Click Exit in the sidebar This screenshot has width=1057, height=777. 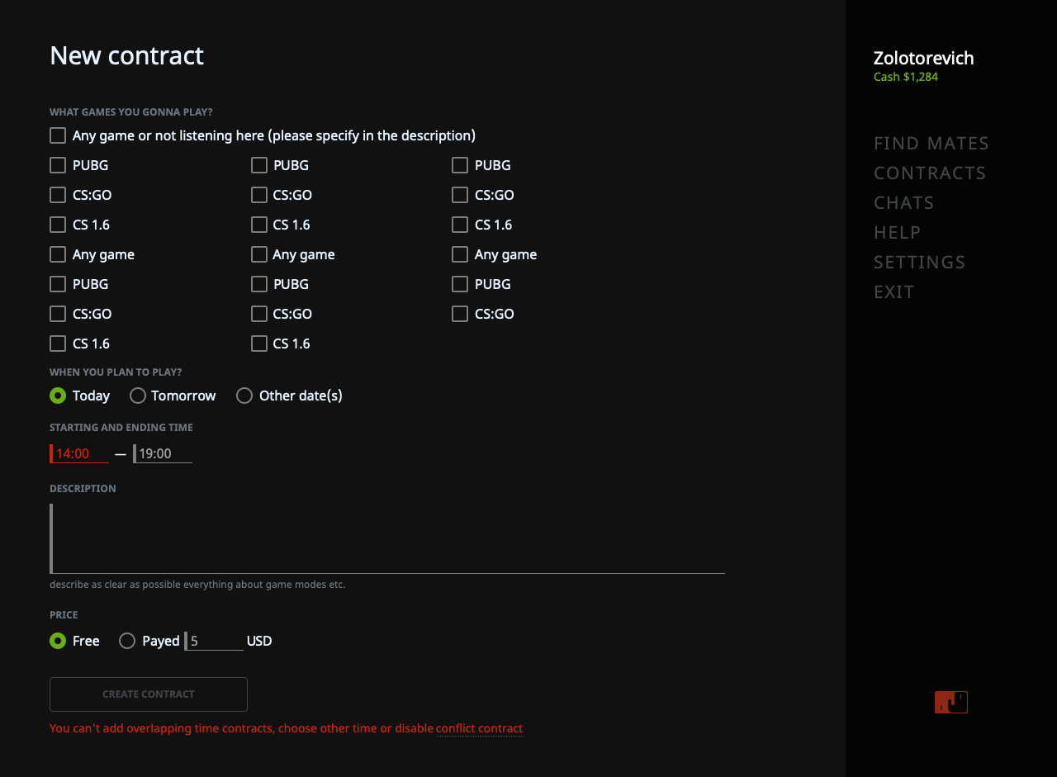tap(894, 291)
